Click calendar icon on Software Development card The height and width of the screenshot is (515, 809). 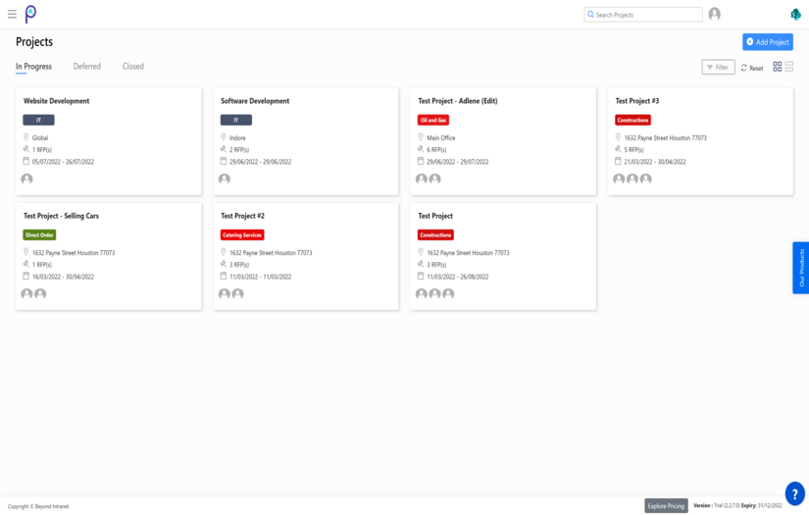pos(224,161)
